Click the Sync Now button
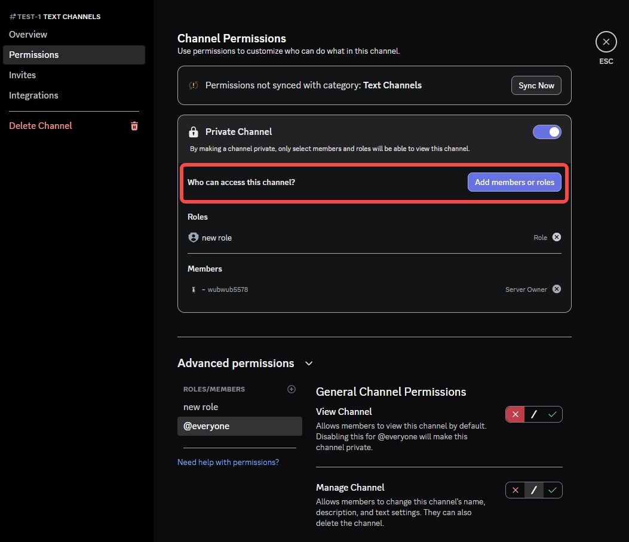Image resolution: width=629 pixels, height=542 pixels. click(x=536, y=85)
